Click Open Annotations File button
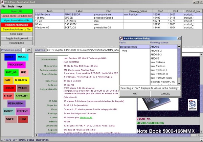Image resolution: width=203 pixels, height=142 pixels. (x=16, y=20)
